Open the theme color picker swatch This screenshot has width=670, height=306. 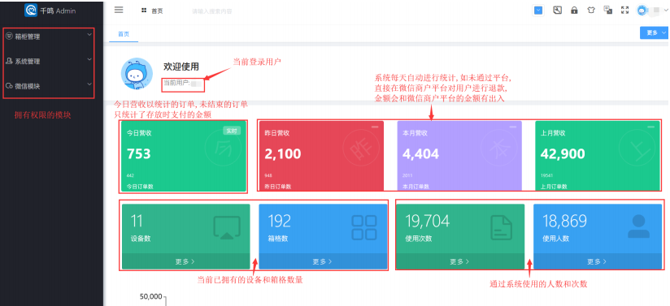tap(538, 11)
